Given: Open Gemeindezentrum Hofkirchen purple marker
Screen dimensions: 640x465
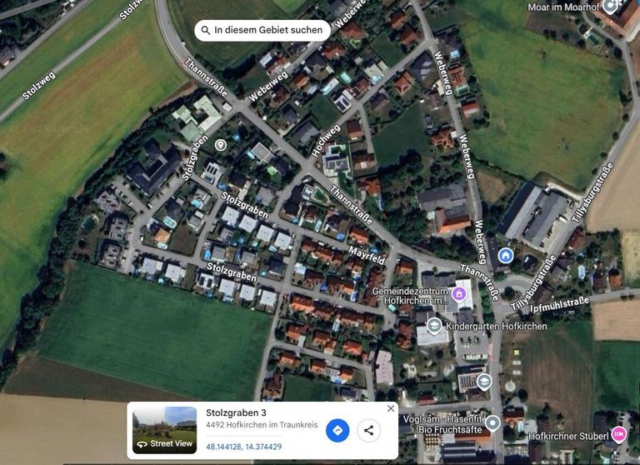Looking at the screenshot, I should point(459,293).
